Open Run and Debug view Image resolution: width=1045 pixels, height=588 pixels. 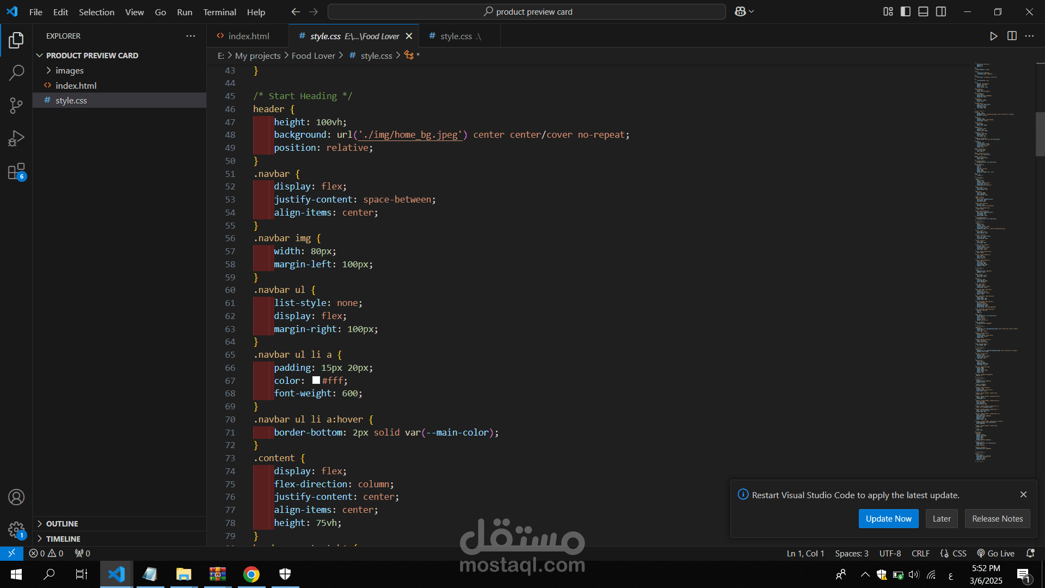click(16, 138)
